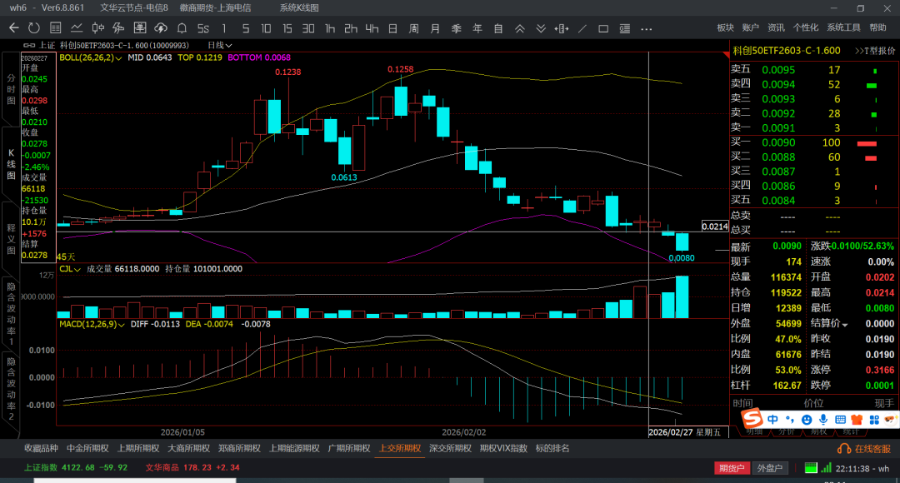
Task: Select the 分时图 side panel tab
Action: [12, 88]
